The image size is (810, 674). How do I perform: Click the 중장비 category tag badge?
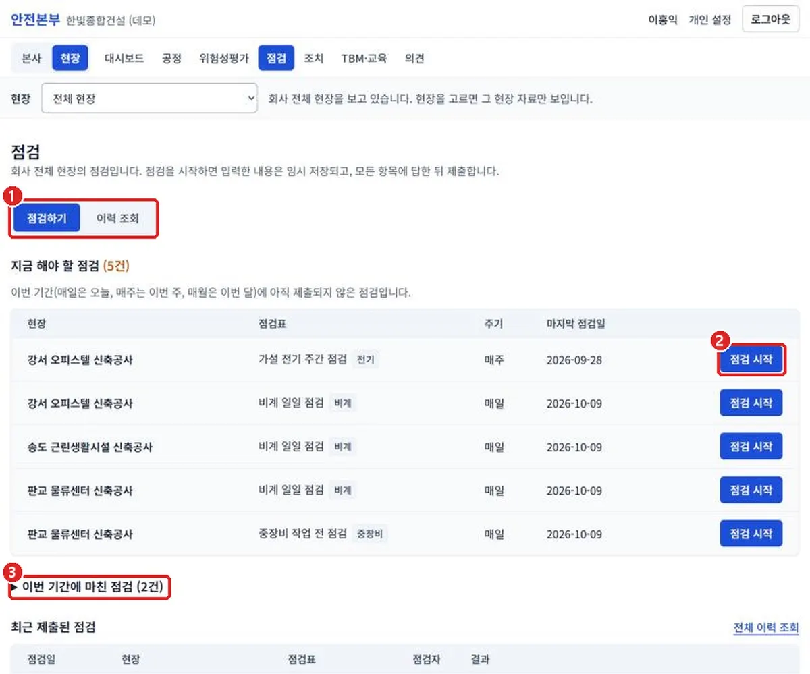[371, 534]
